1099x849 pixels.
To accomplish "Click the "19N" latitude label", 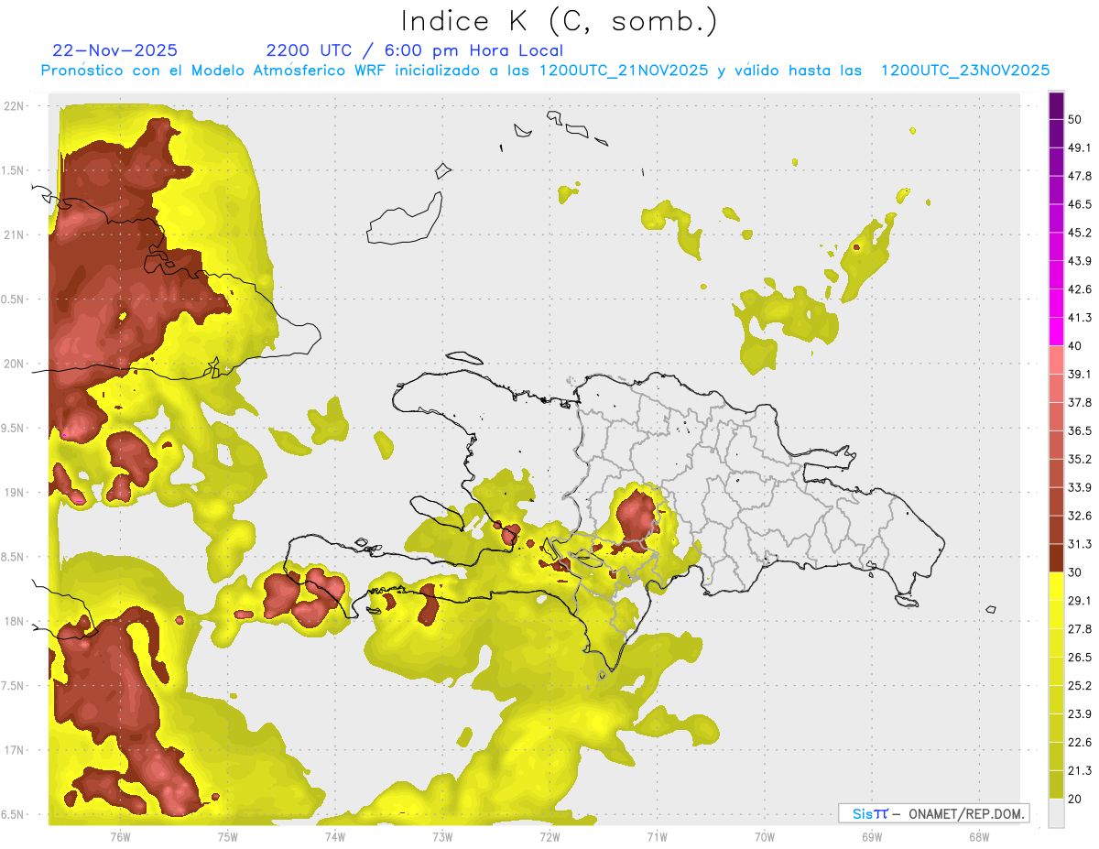I will (16, 493).
